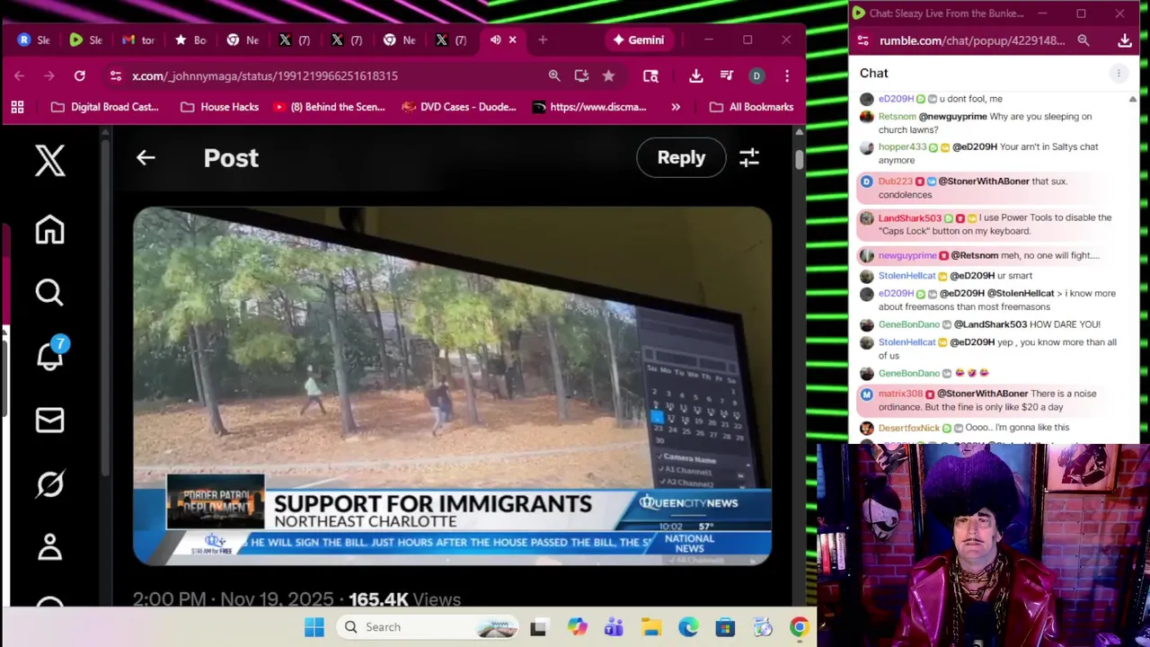This screenshot has height=647, width=1150.
Task: Click the Dub223 chat message
Action: click(992, 188)
